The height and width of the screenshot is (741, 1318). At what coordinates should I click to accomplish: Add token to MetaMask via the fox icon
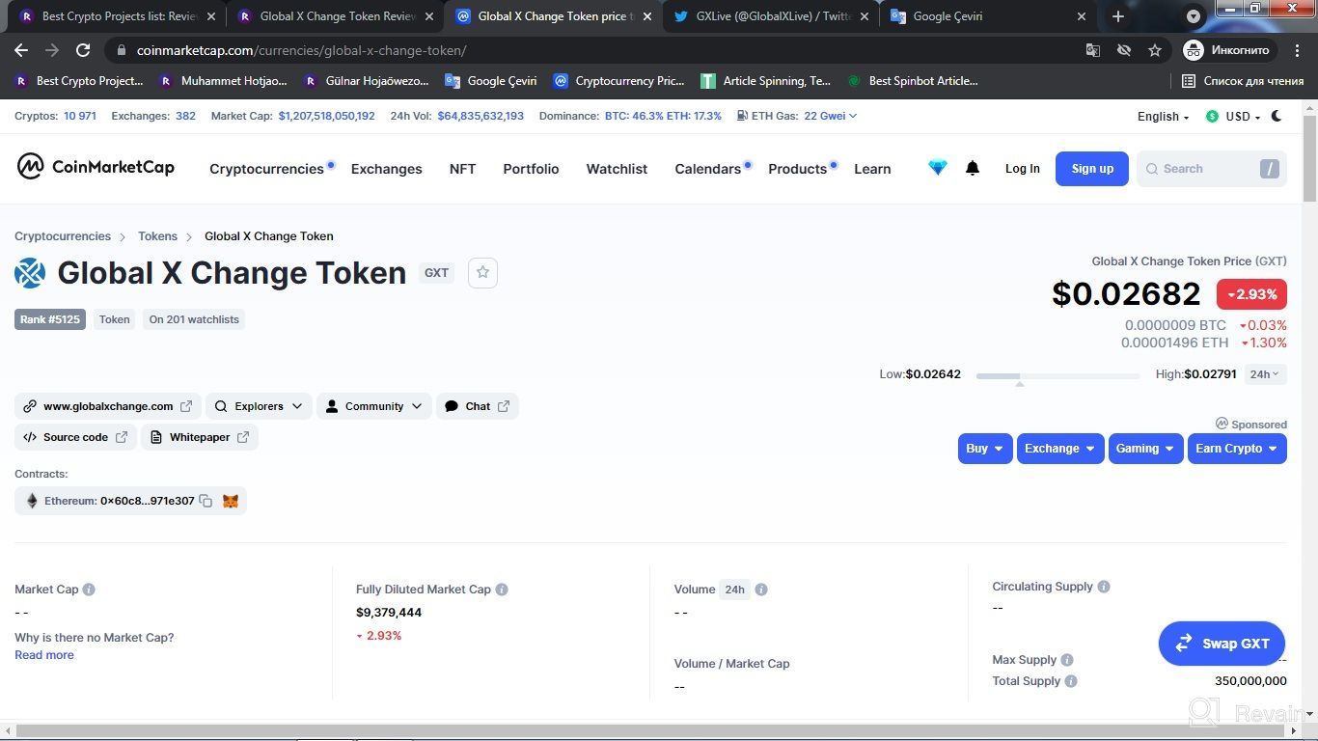click(x=231, y=501)
